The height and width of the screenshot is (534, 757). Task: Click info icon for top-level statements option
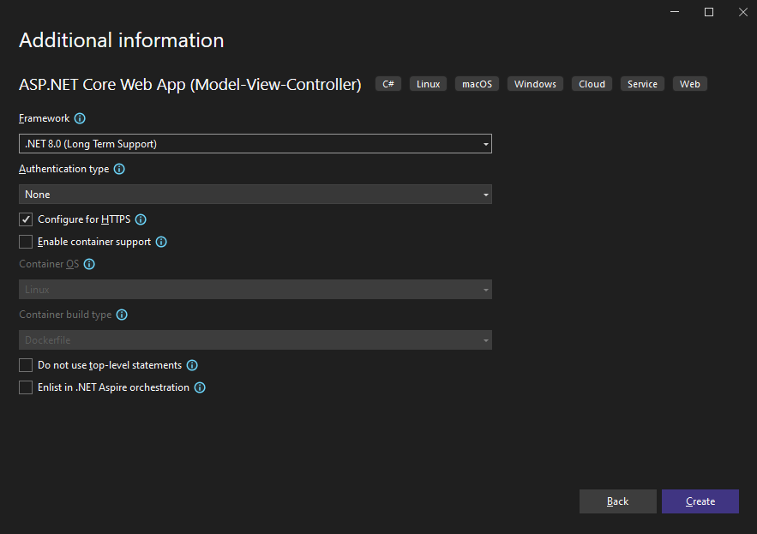(x=192, y=365)
